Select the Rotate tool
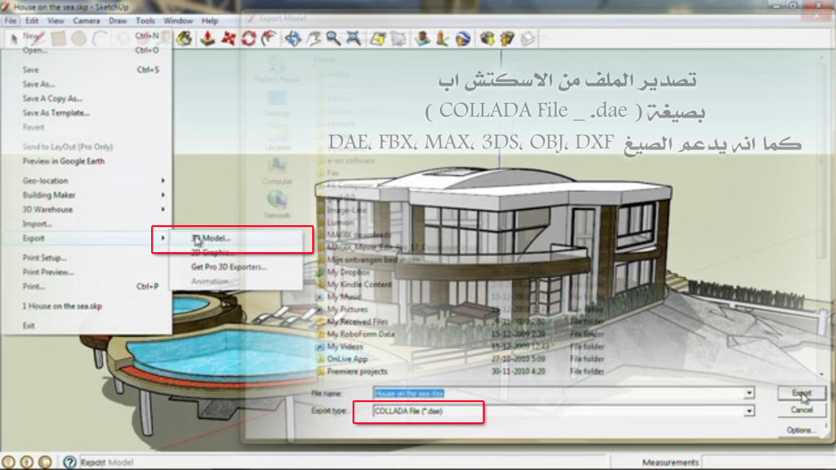 (x=248, y=38)
